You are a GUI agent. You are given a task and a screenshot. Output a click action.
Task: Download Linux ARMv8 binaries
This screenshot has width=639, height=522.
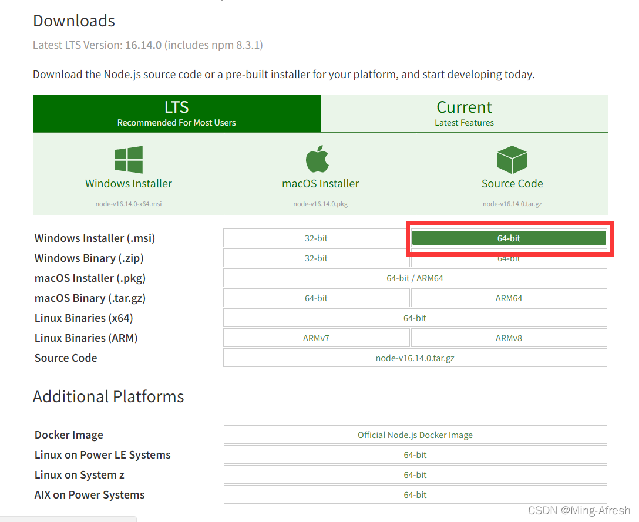click(x=509, y=338)
